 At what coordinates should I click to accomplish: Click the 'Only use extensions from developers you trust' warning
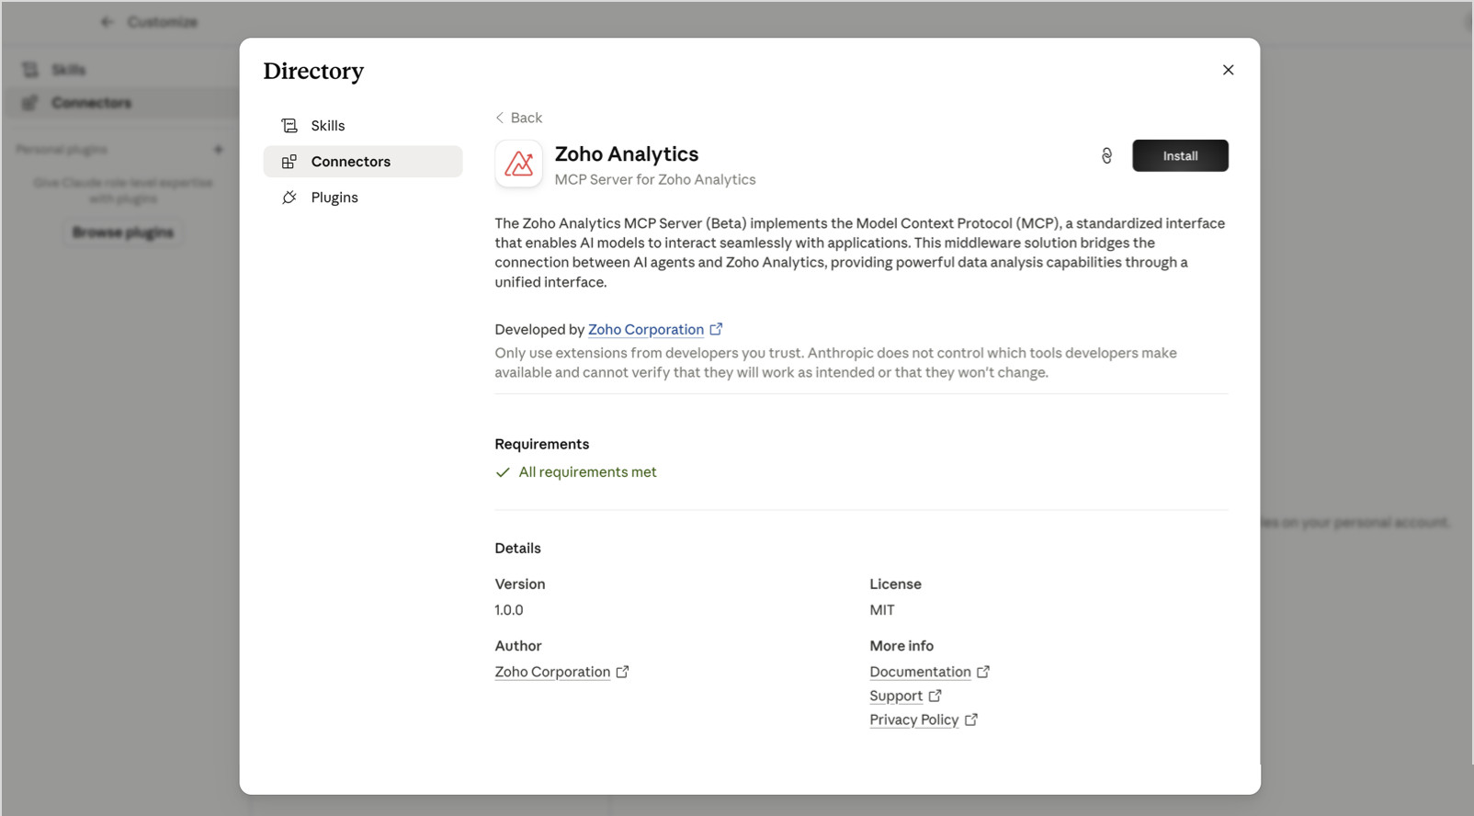click(836, 363)
